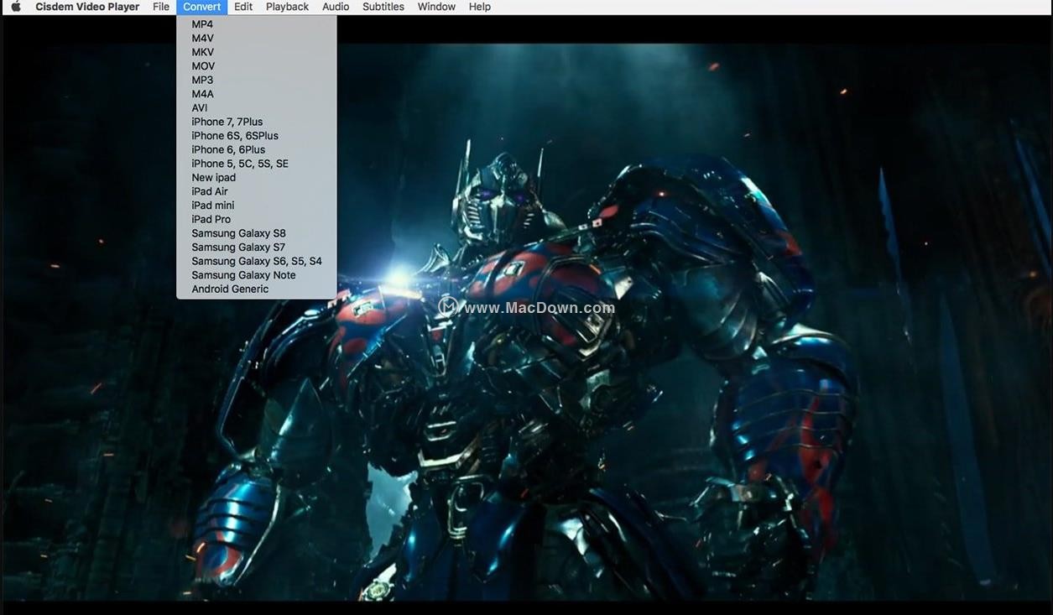Select Samsung Galaxy Note preset
Image resolution: width=1053 pixels, height=615 pixels.
(243, 275)
